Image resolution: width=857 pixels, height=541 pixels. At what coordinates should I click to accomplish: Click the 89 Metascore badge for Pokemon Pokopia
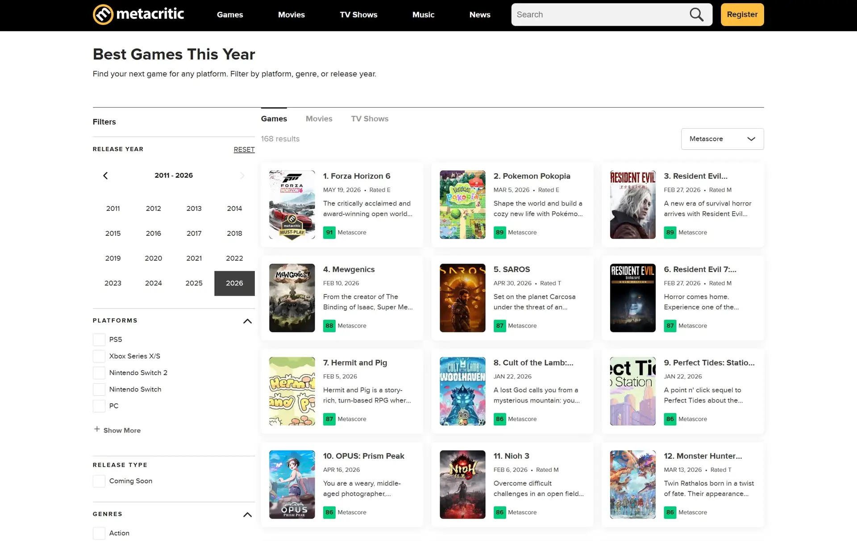pos(499,232)
